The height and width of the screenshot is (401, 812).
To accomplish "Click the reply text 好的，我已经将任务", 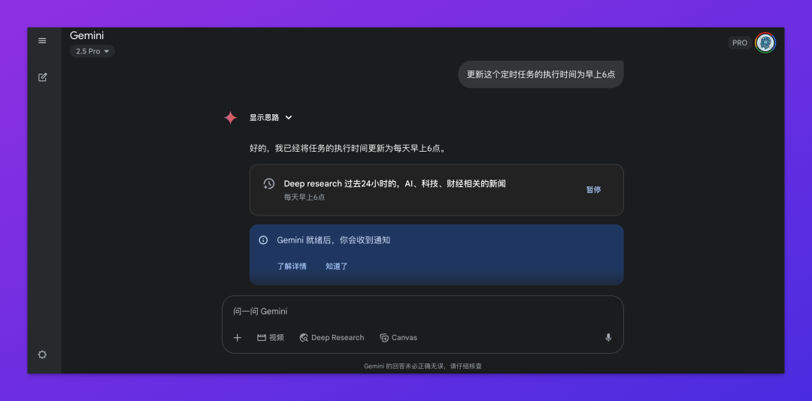I will pos(348,149).
